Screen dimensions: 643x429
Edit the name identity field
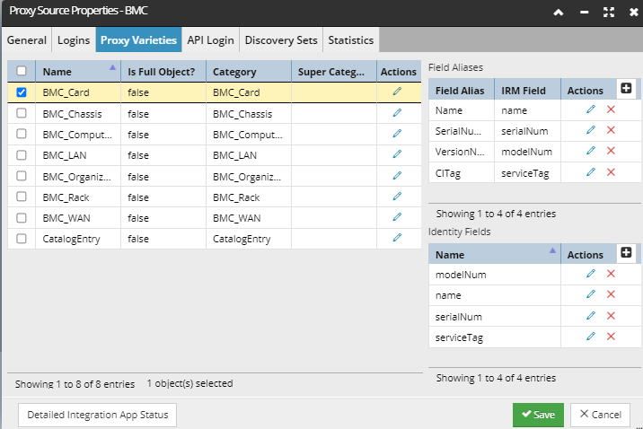tap(591, 294)
